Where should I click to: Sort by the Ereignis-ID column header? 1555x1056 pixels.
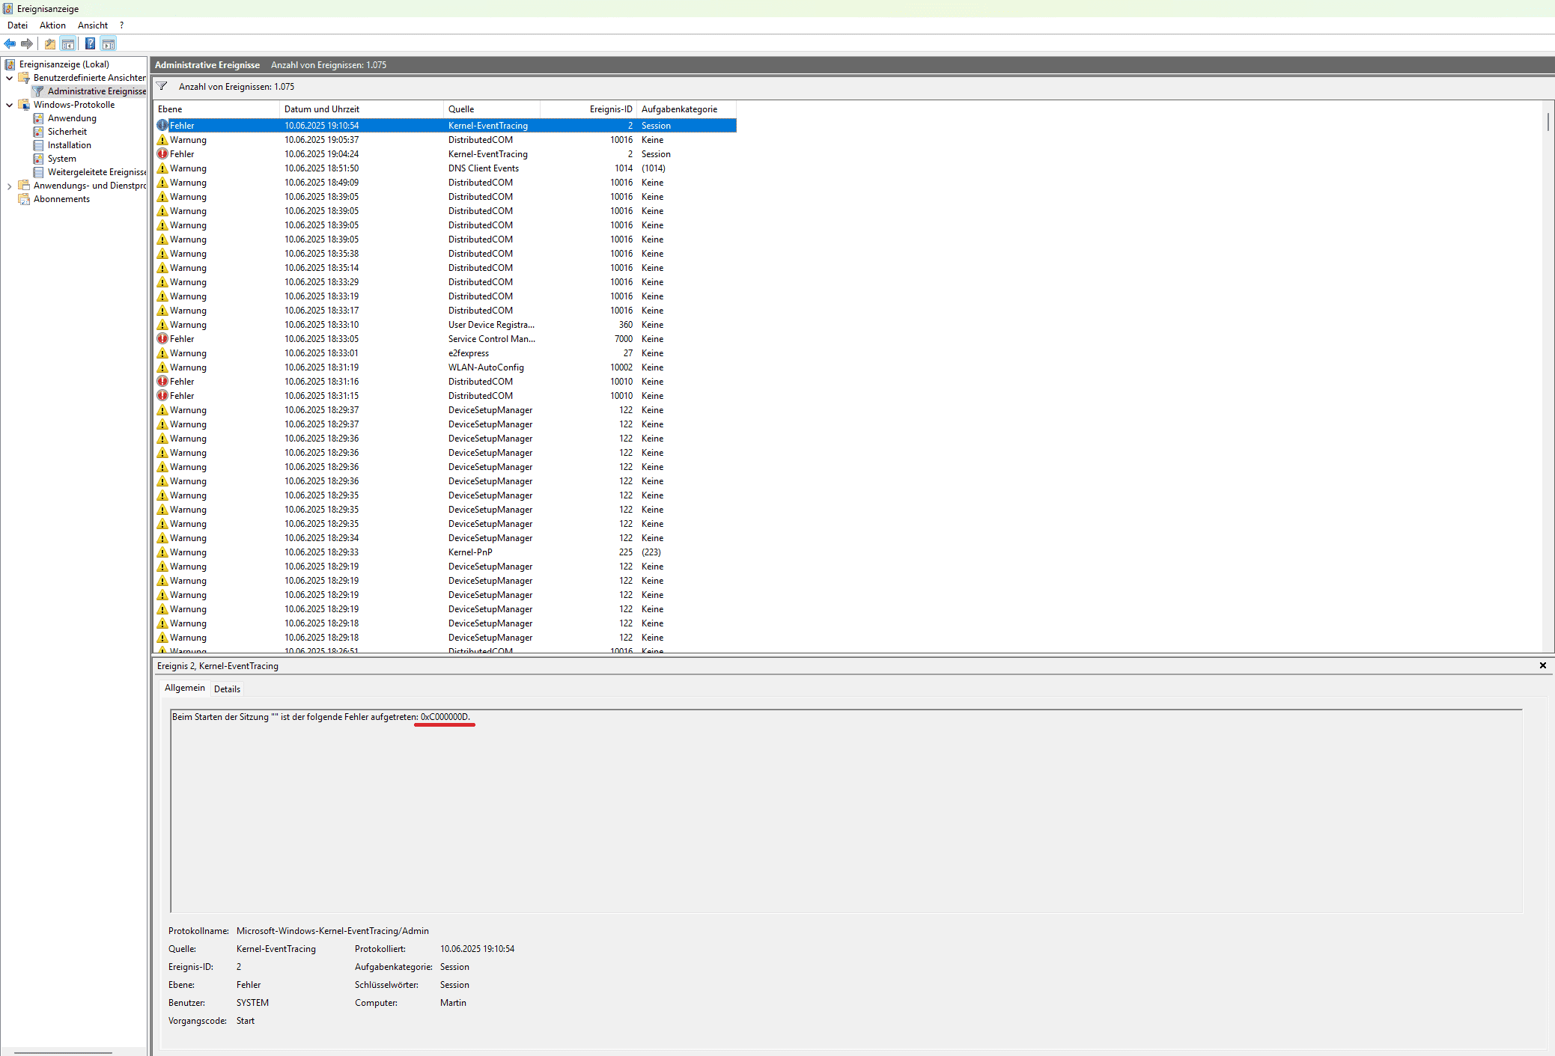(610, 109)
